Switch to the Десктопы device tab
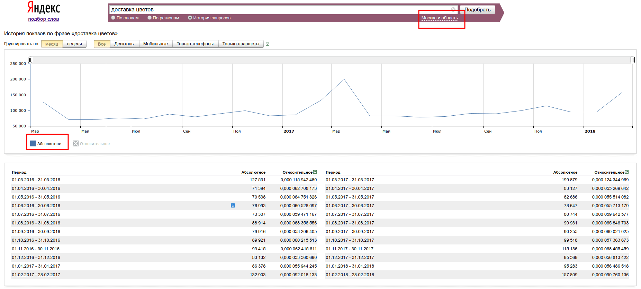Screen dimensions: 641x289 coord(124,44)
